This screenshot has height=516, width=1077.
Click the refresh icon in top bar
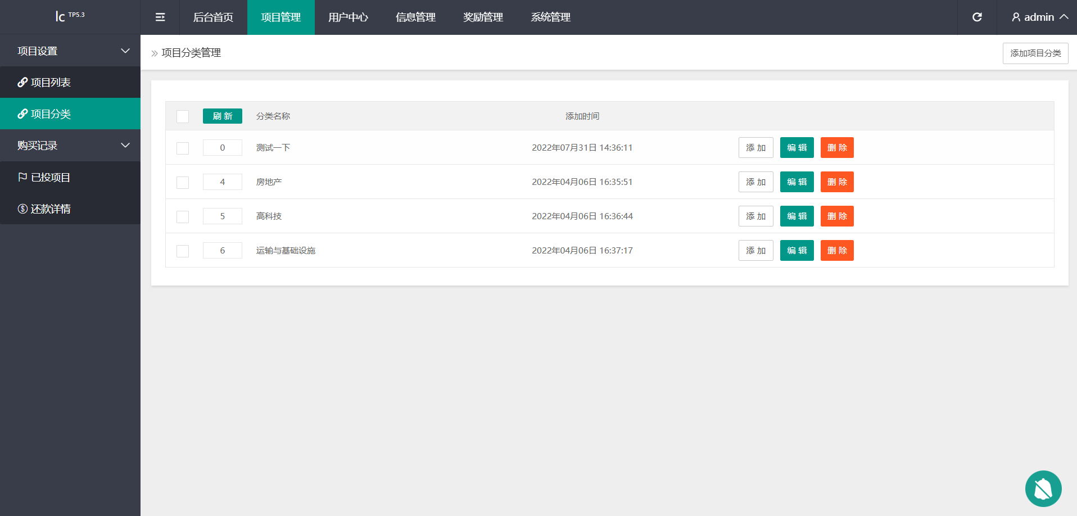tap(977, 17)
